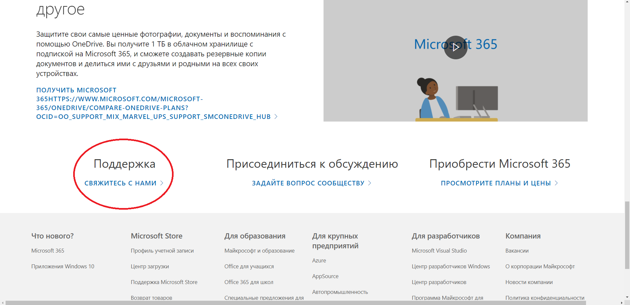The height and width of the screenshot is (305, 630).
Task: Open the Microsoft 365 video thumbnail
Action: [455, 61]
